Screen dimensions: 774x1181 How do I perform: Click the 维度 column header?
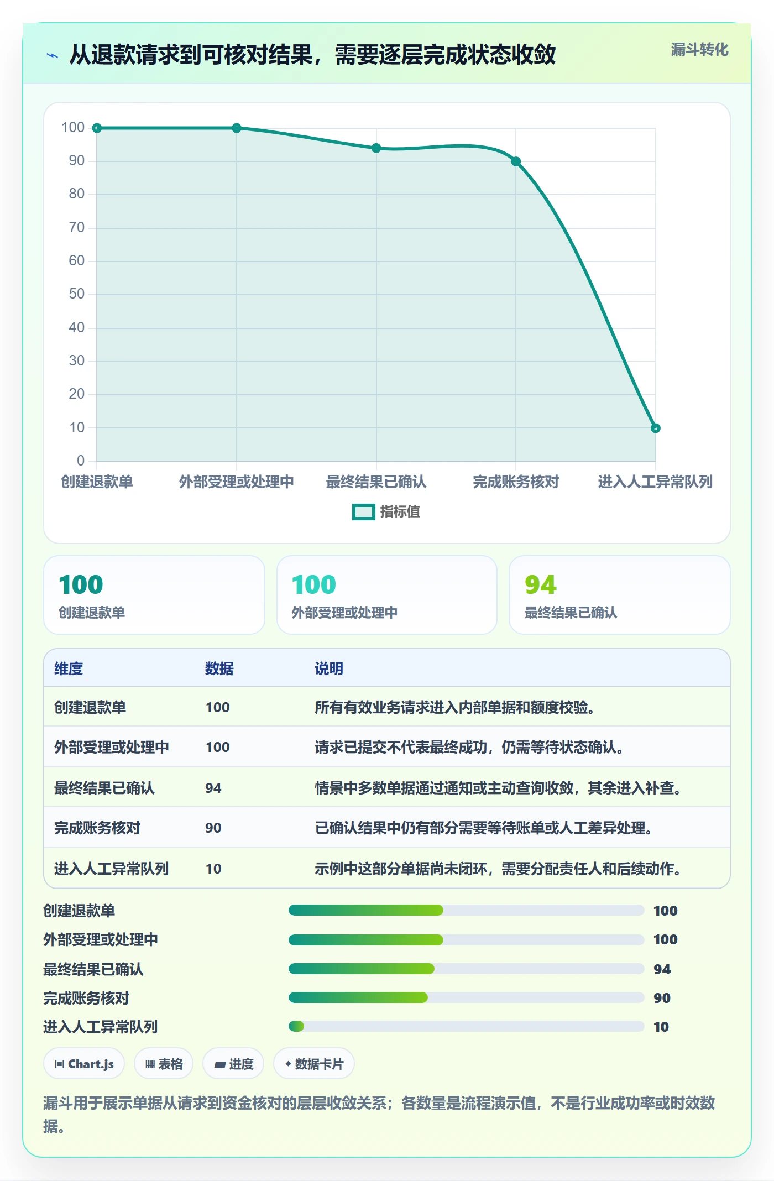pyautogui.click(x=69, y=669)
